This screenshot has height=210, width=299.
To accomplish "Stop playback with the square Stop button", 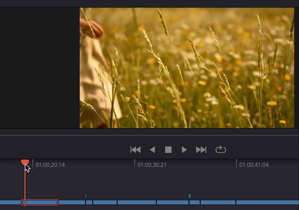I will click(168, 150).
